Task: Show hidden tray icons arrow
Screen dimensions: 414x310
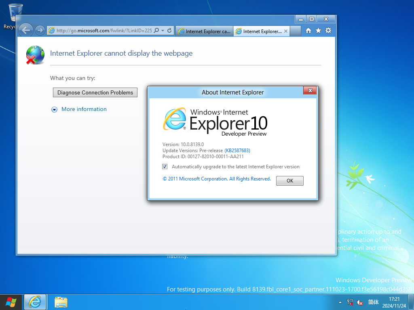Action: 340,302
